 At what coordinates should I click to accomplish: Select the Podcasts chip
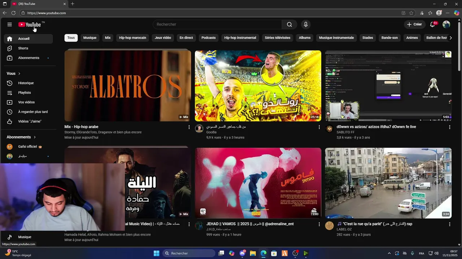(x=208, y=38)
